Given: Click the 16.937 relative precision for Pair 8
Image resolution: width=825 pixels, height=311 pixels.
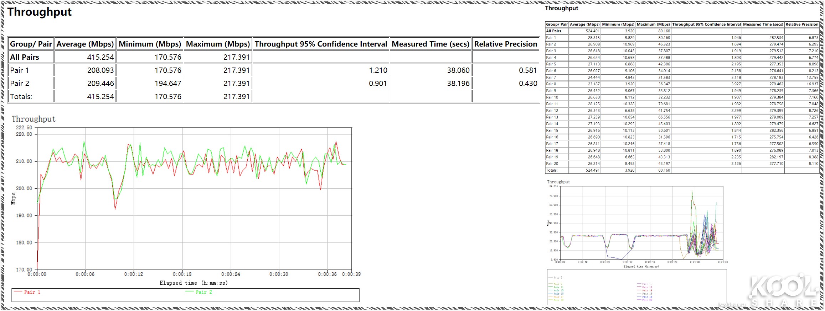Looking at the screenshot, I should (813, 84).
